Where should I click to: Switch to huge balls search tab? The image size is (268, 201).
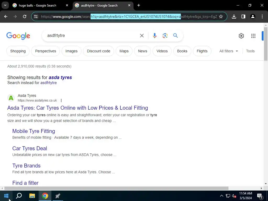pos(37,5)
